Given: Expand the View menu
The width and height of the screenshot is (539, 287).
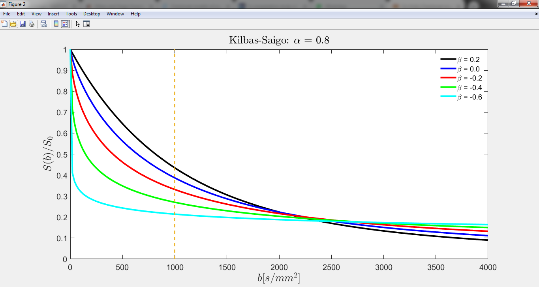Looking at the screenshot, I should (x=36, y=14).
